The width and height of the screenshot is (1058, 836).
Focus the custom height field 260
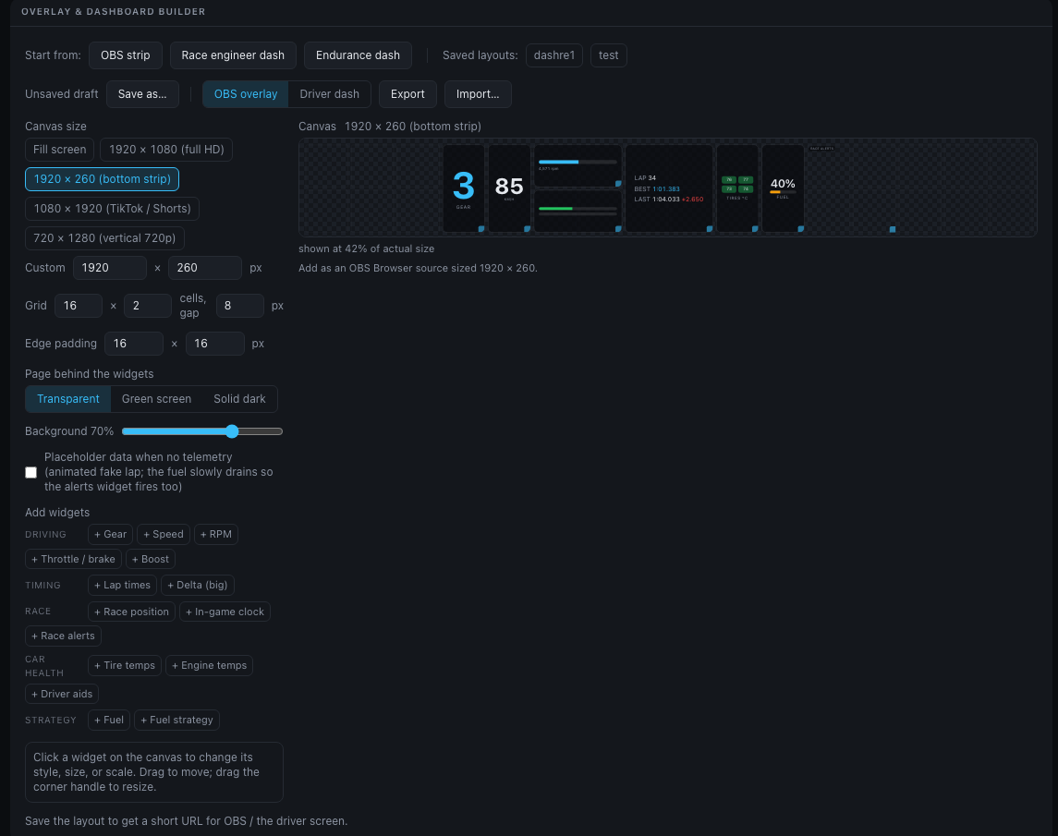click(204, 268)
